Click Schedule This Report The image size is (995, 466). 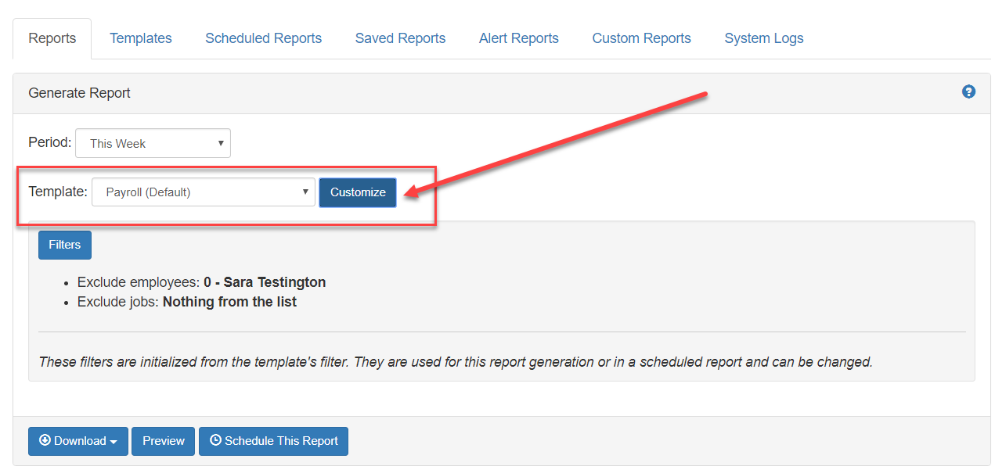[x=273, y=441]
